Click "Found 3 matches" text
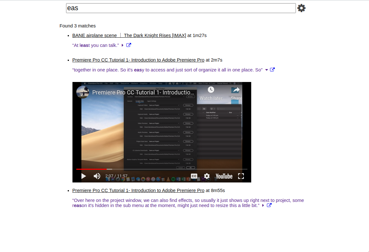 coord(78,26)
